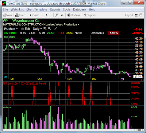
Task: Click the WY Weyerhaeuser Co symbol title
Action: click(x=21, y=21)
